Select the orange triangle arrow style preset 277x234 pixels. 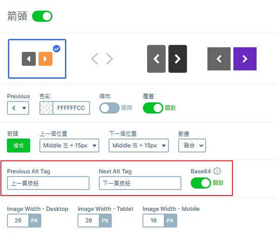(37, 59)
